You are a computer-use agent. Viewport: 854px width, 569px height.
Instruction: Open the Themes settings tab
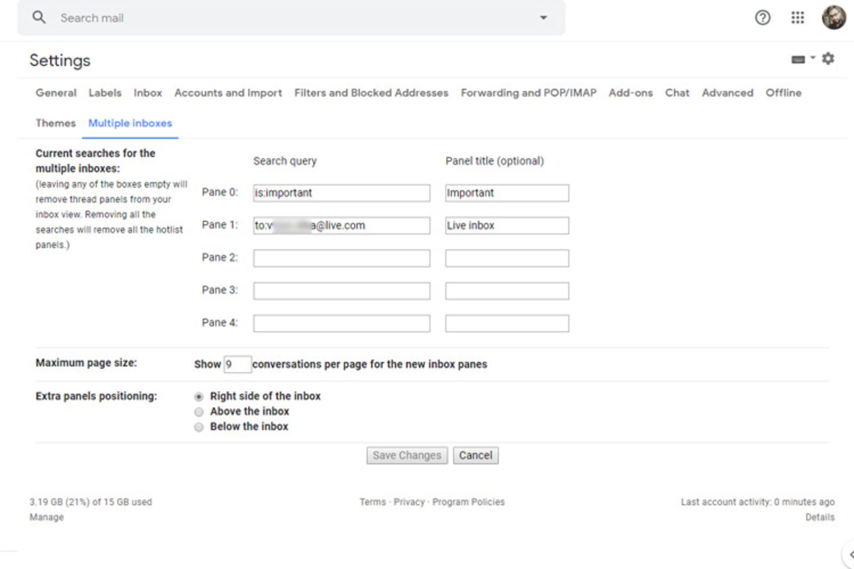[x=56, y=123]
